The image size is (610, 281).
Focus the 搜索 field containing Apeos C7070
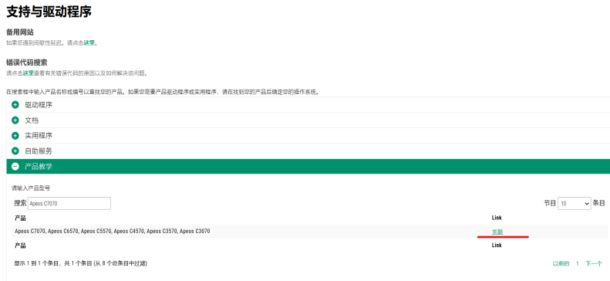point(69,203)
